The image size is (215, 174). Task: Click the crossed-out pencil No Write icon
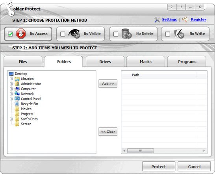(x=179, y=33)
